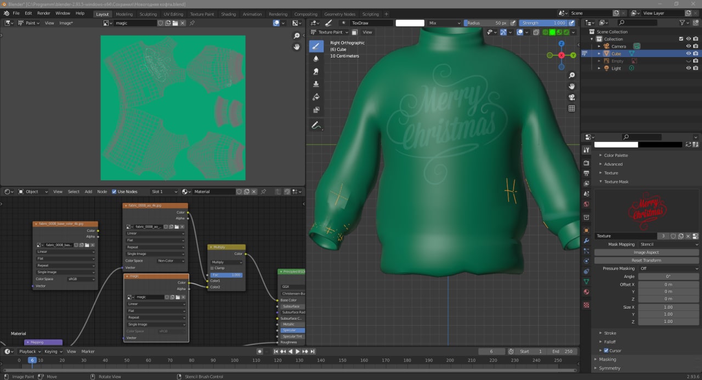The width and height of the screenshot is (702, 380).
Task: Click the zoom magnifier in 3D viewport
Action: [571, 75]
